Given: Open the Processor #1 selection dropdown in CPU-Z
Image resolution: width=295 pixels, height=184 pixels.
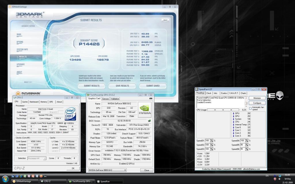Looking at the screenshot, I should point(37,158).
